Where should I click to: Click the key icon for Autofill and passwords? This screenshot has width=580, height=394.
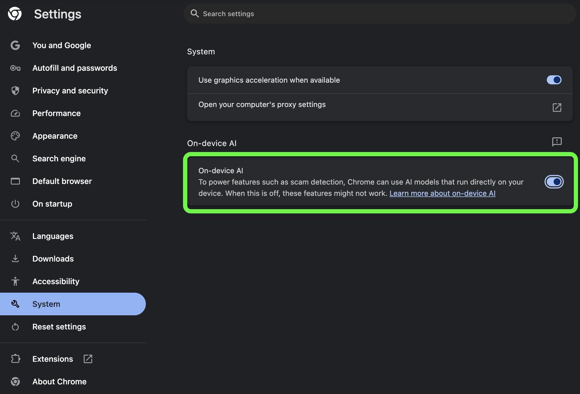coord(15,68)
